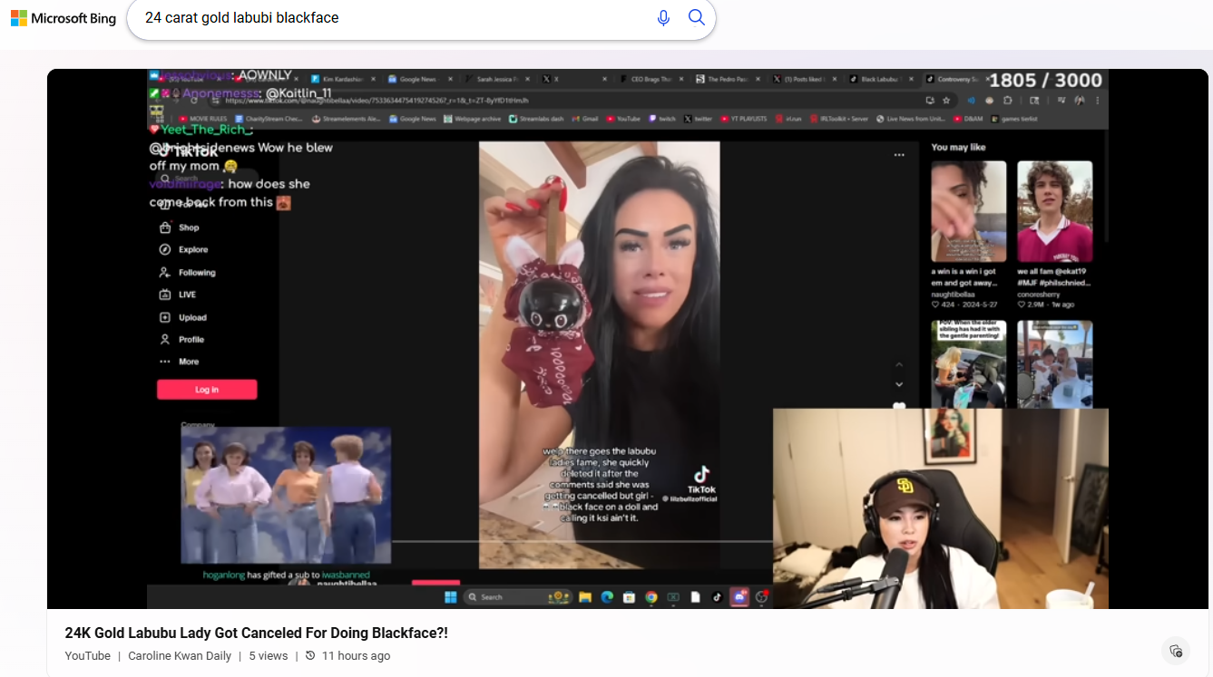
Task: Click the 'Caroline Kwan Daily' channel name
Action: [180, 656]
